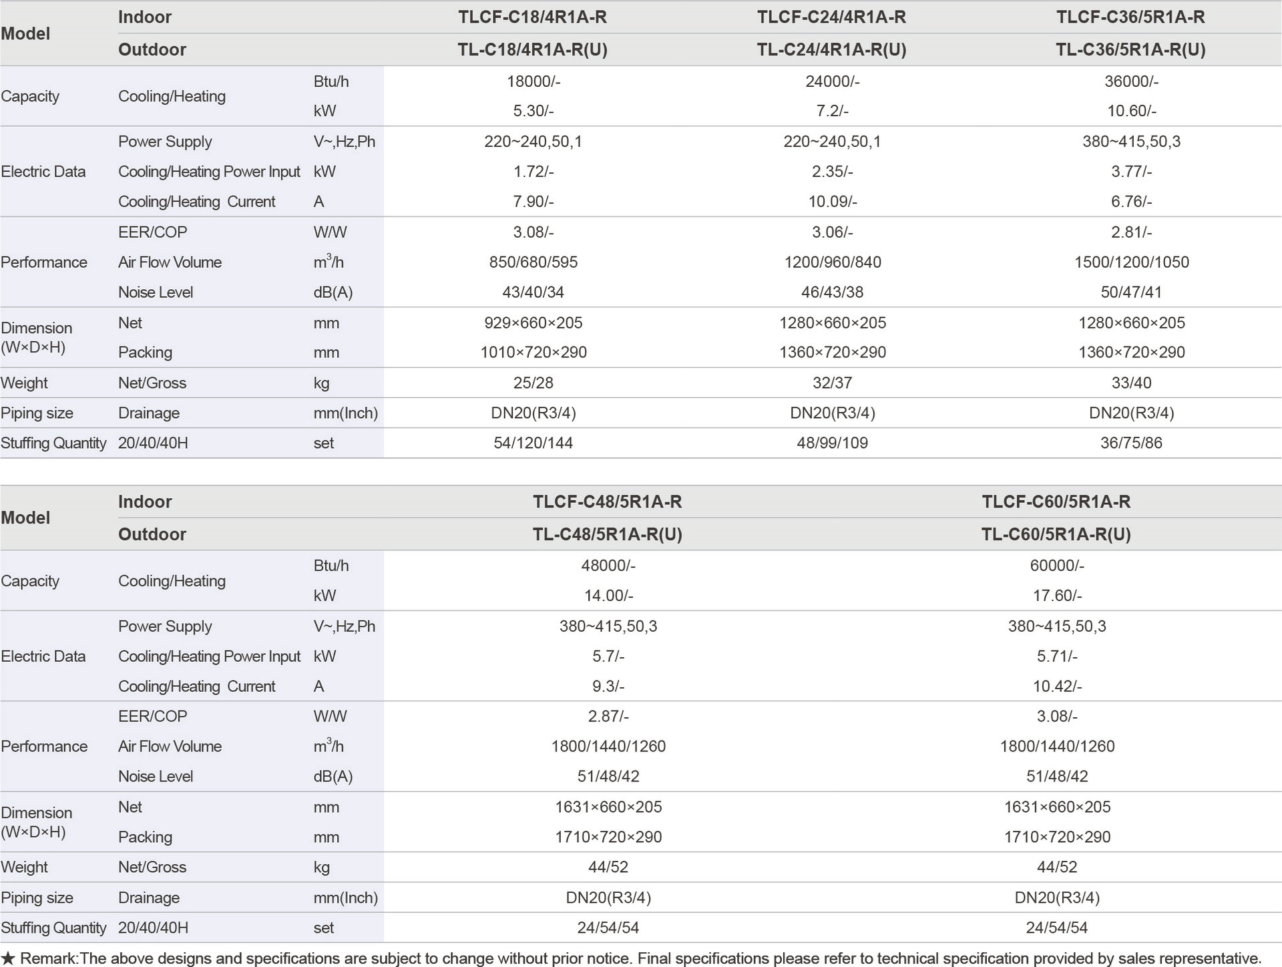The height and width of the screenshot is (967, 1282).
Task: Select the TLCF-C36/5R1A-R indoor model header
Action: [1130, 17]
